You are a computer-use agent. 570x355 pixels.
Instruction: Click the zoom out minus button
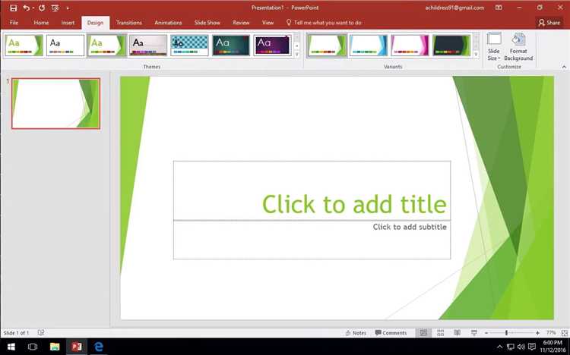click(486, 332)
